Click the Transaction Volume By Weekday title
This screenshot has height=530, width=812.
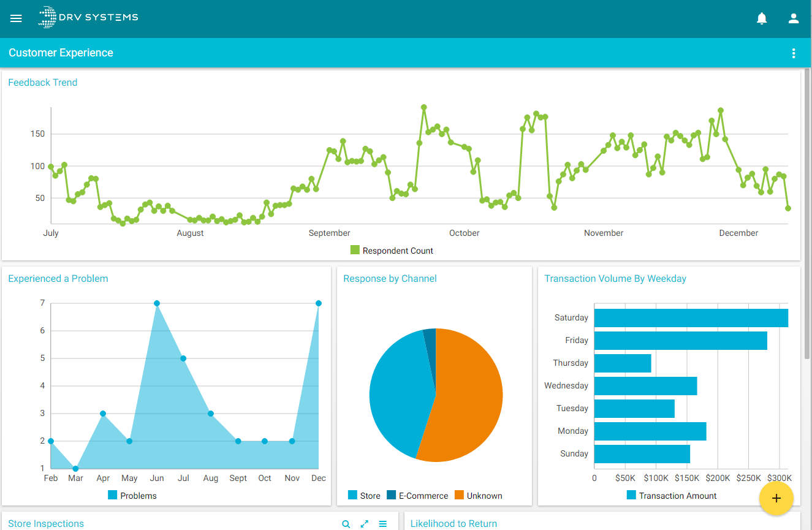(615, 279)
